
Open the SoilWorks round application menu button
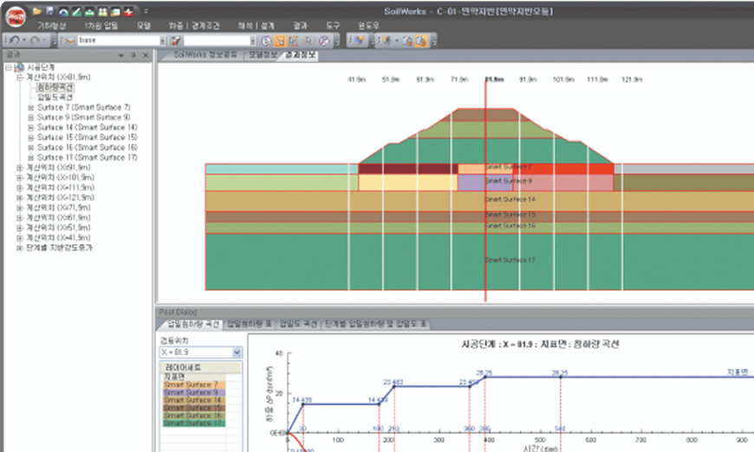click(x=16, y=16)
